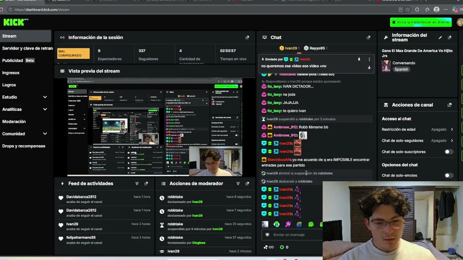This screenshot has width=463, height=260.
Task: Toggle Chat de solo-emotes switch
Action: pos(448,175)
